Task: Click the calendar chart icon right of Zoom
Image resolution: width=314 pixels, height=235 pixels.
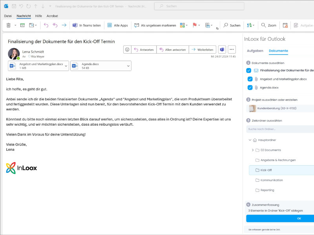Action: pyautogui.click(x=285, y=25)
